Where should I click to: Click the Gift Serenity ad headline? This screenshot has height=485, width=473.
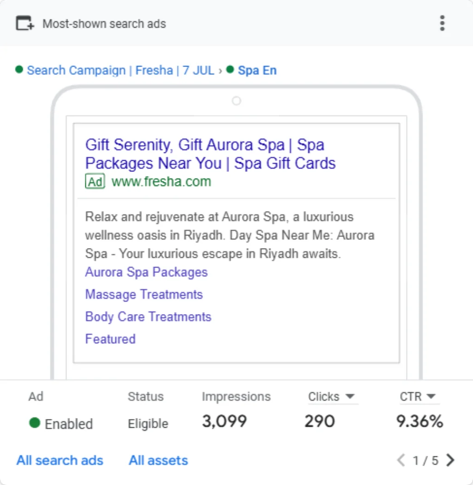[210, 154]
